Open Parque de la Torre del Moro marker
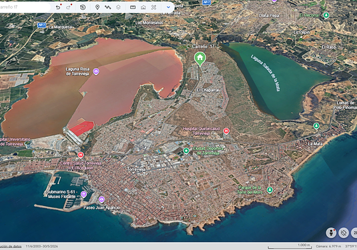This screenshot has width=357, height=250. tap(270, 190)
